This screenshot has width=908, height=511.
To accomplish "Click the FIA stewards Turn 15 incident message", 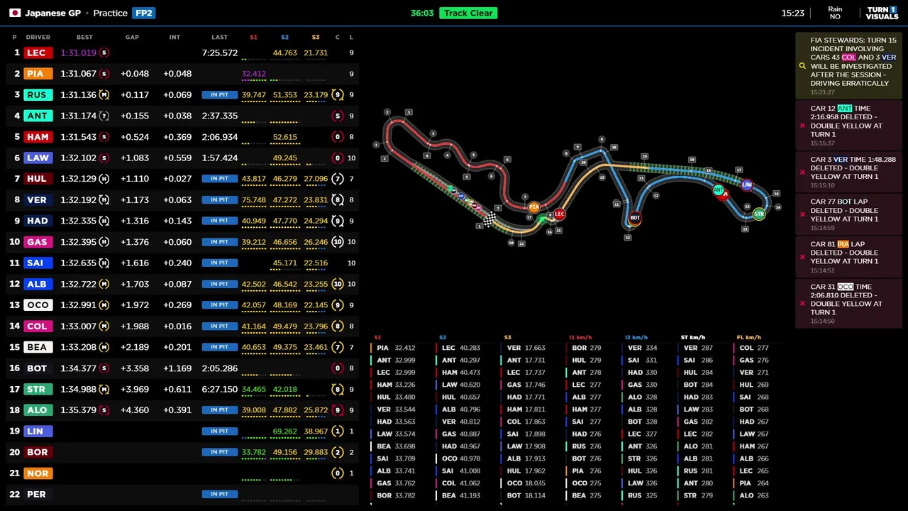I will [x=848, y=66].
